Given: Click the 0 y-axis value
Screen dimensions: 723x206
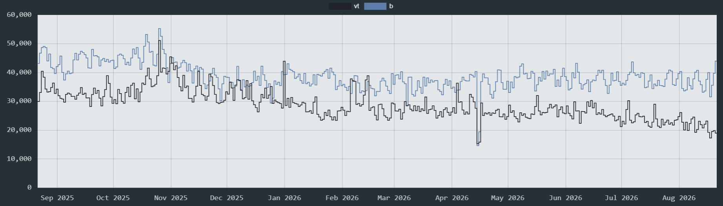Looking at the screenshot, I should click(x=29, y=188).
